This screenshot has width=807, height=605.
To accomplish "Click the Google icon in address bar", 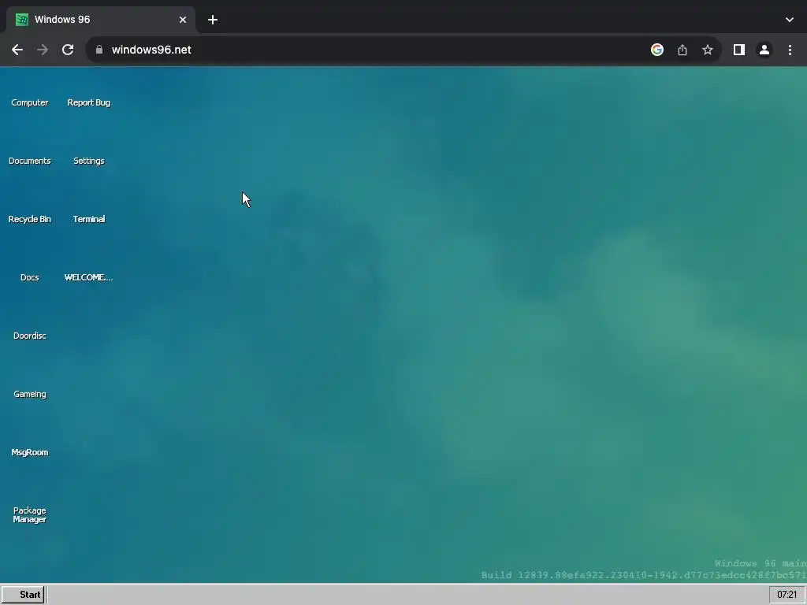I will 656,50.
